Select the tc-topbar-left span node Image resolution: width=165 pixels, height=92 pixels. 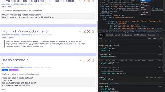127,25
